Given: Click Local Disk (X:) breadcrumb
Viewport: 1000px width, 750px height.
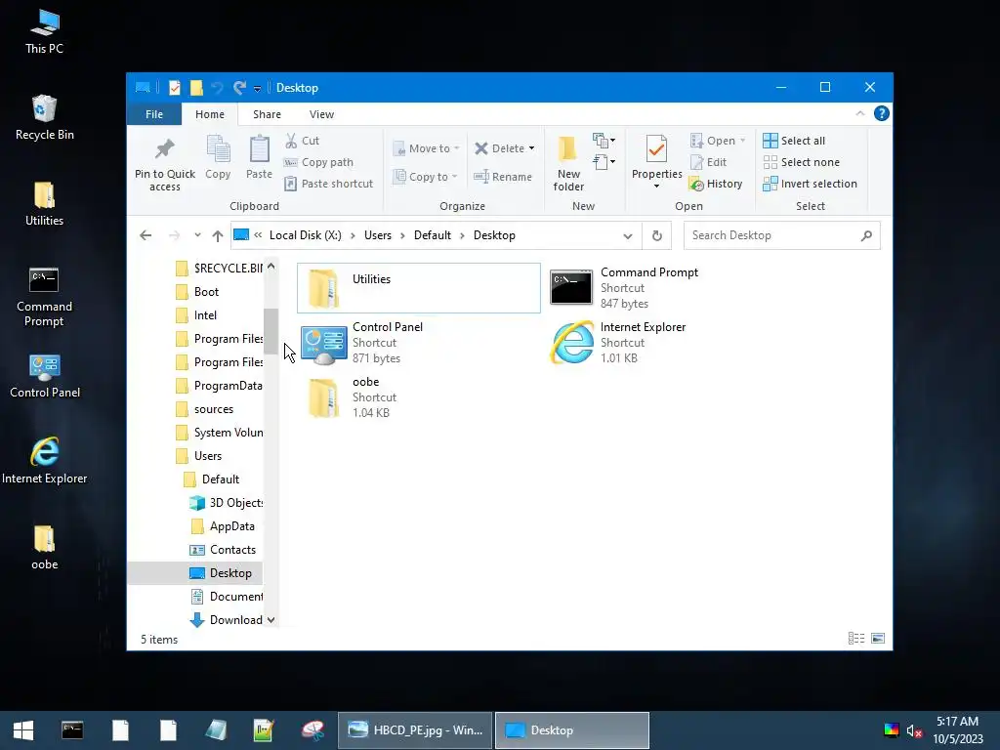Looking at the screenshot, I should click(x=306, y=235).
